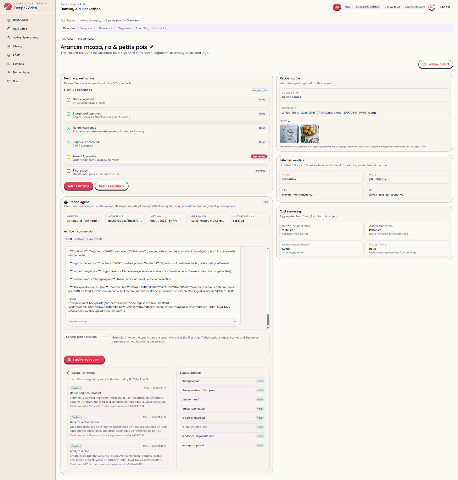Screen dimensions: 458x480
Task: Select the checkpoint-manifest.json artifact
Action: pyautogui.click(x=223, y=390)
